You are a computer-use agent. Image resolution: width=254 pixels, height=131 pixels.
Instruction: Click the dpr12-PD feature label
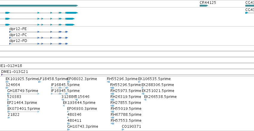point(18,41)
